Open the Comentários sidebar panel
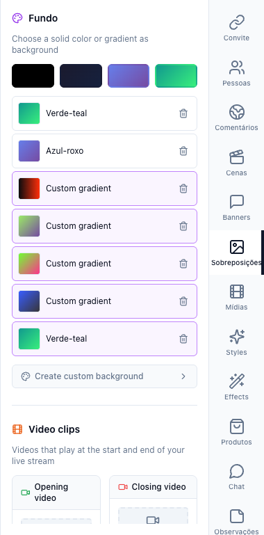 pyautogui.click(x=236, y=118)
